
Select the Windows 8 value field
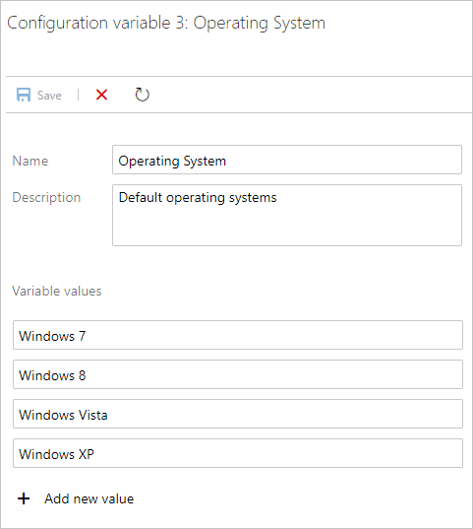[x=238, y=374]
